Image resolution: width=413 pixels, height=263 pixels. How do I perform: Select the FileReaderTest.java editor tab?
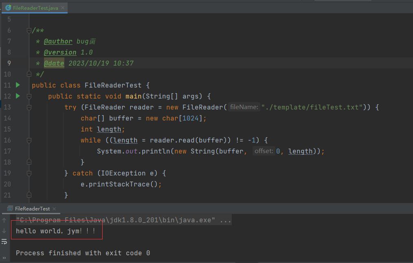(x=35, y=8)
